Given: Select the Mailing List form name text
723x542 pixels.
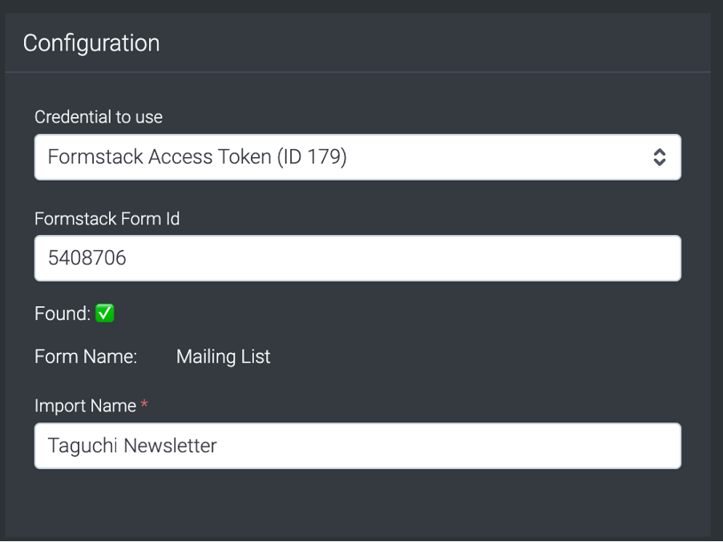Looking at the screenshot, I should pyautogui.click(x=223, y=357).
